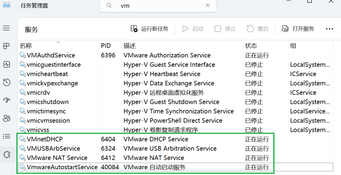Select the vmicvmsession service
341x175 pixels.
pyautogui.click(x=176, y=120)
